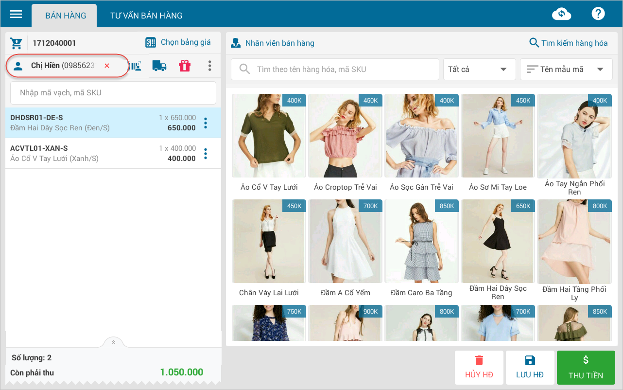Expand the Tất cả category dropdown
623x390 pixels.
(479, 70)
